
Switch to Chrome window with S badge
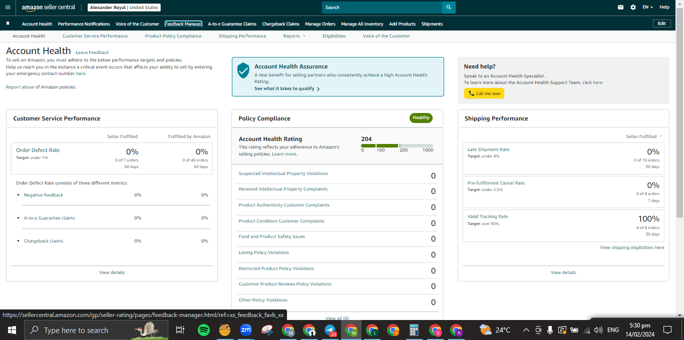435,330
